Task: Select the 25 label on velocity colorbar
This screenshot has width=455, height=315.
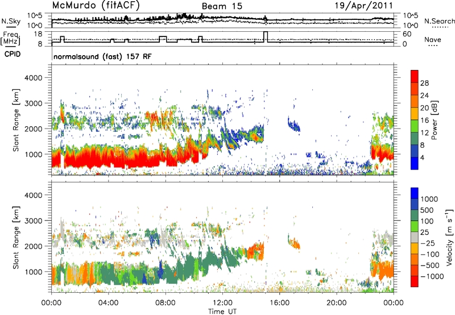Action: (425, 233)
